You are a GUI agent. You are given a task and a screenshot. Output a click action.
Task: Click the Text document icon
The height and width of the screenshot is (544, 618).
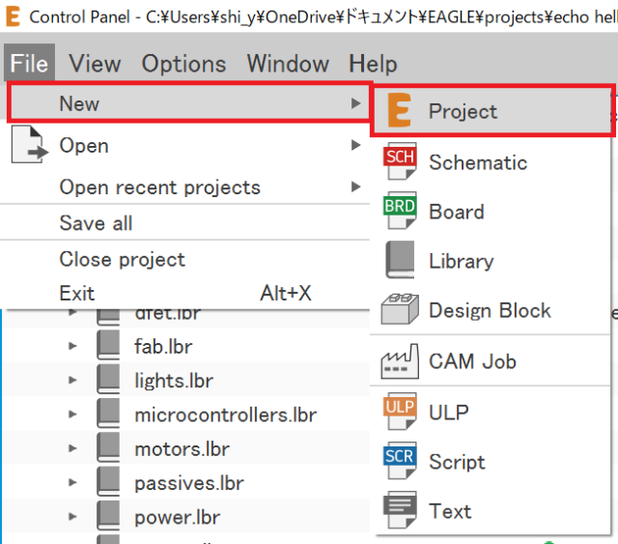pos(400,509)
